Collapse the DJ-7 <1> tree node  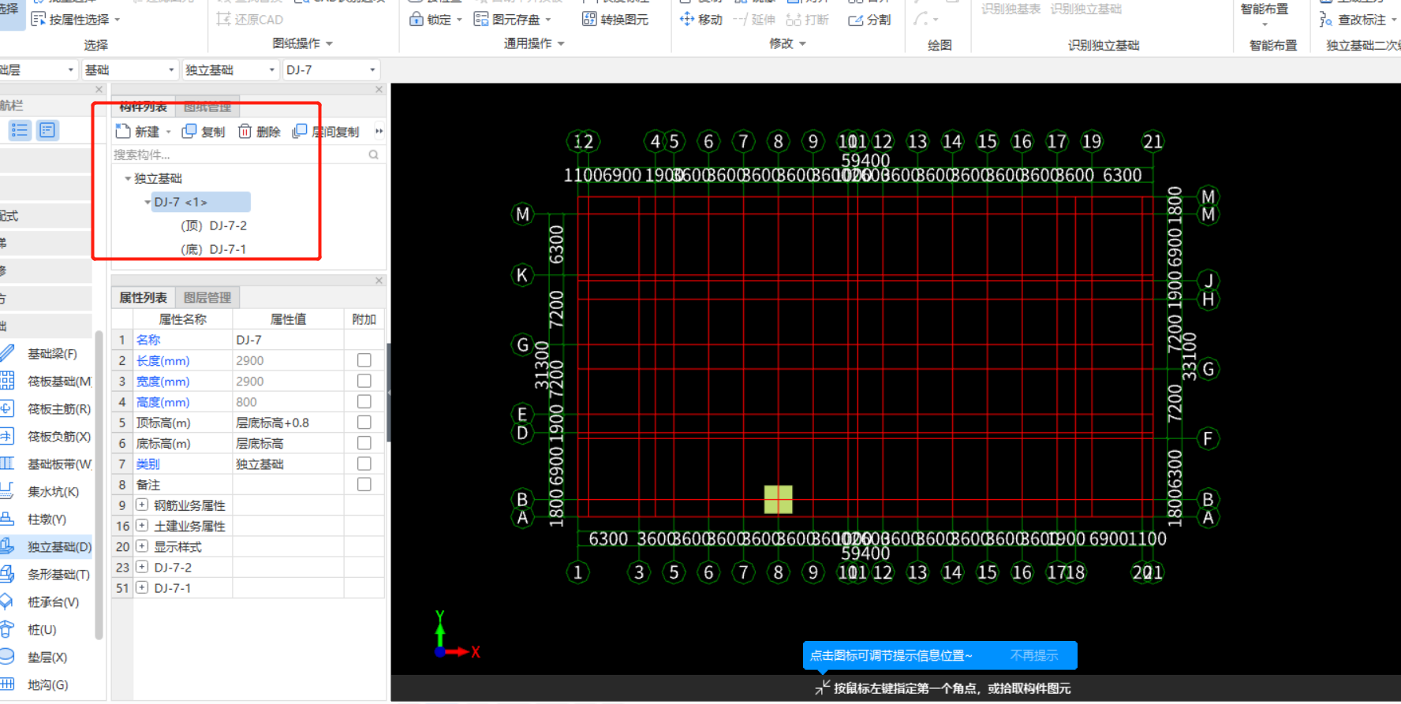(x=148, y=203)
